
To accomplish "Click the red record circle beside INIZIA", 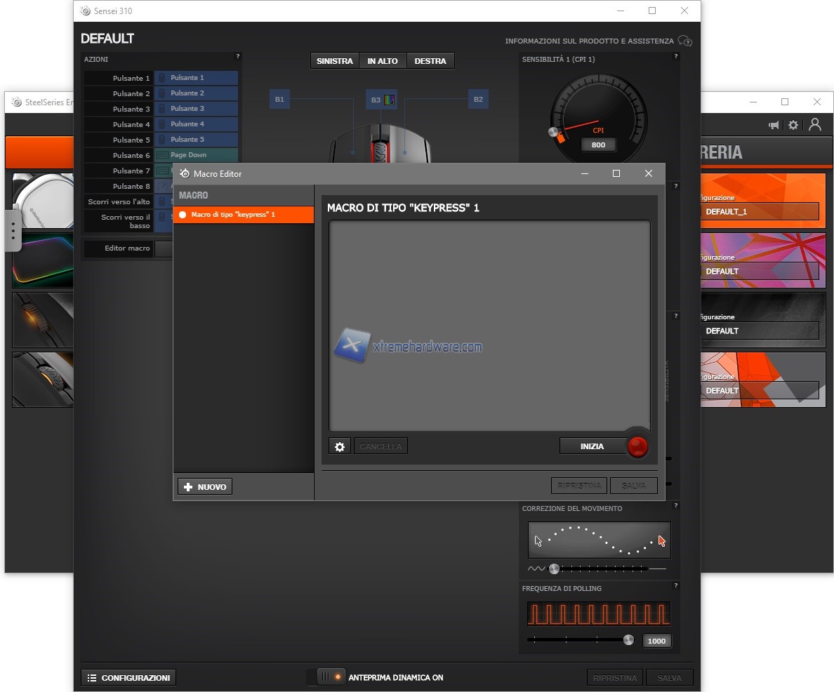I will pyautogui.click(x=637, y=446).
